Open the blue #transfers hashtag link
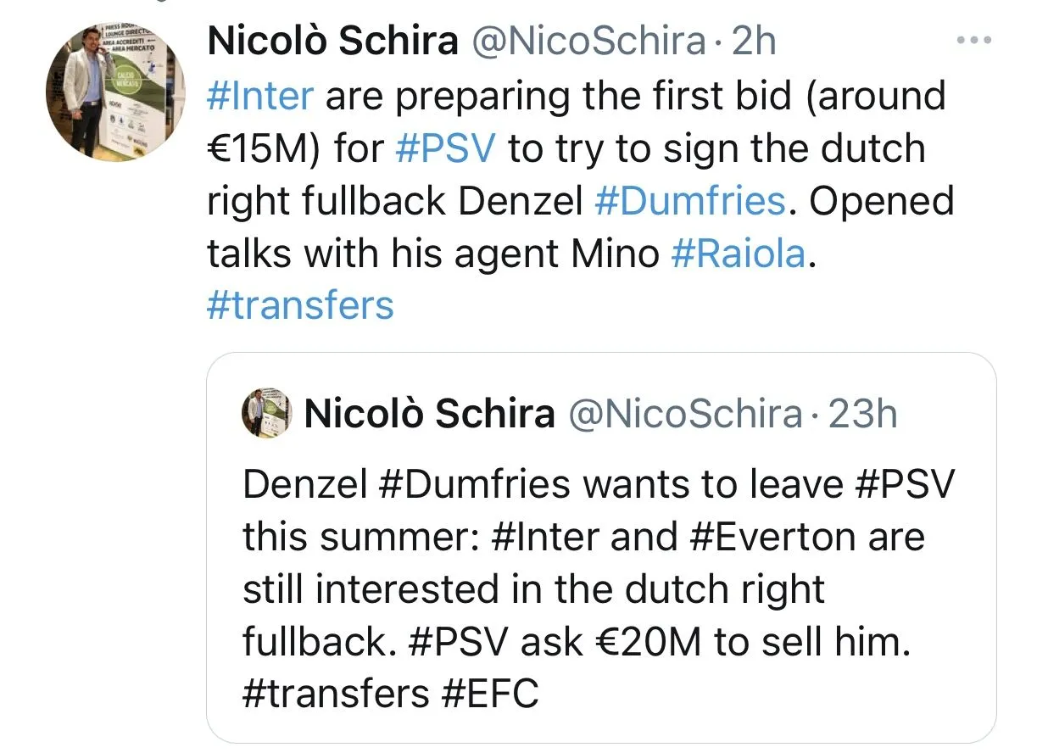 (300, 305)
